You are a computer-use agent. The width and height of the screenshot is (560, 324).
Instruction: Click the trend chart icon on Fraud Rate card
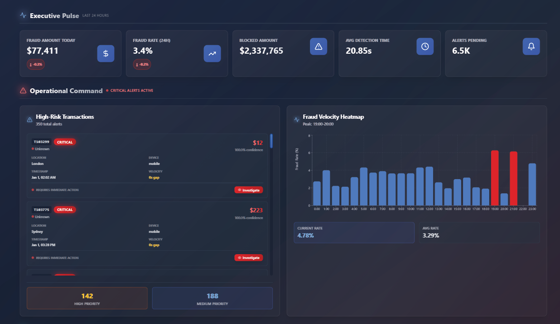(x=212, y=54)
